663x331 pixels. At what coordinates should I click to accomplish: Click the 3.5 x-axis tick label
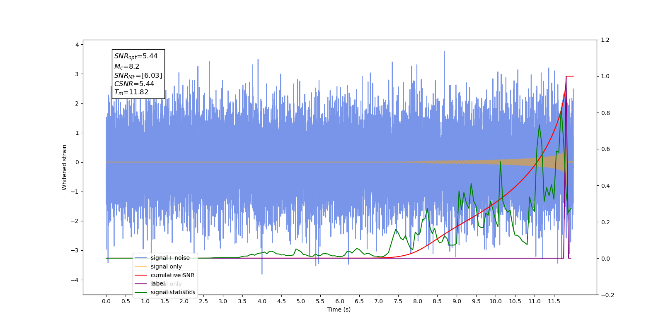point(242,301)
